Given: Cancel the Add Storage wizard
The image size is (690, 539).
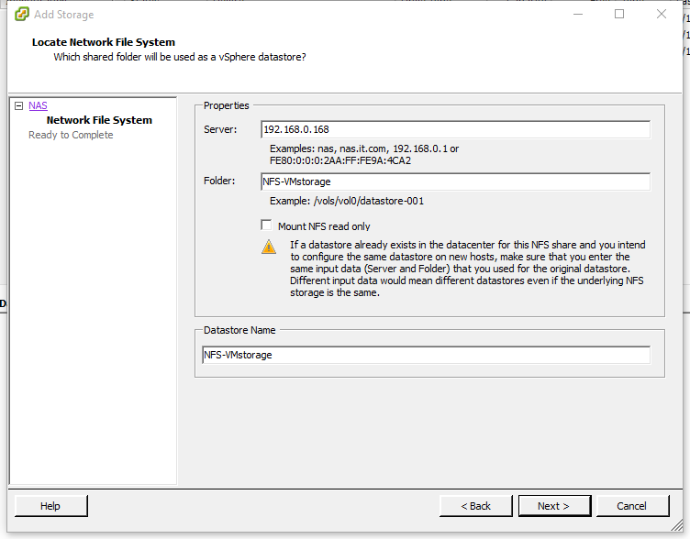Looking at the screenshot, I should (x=631, y=506).
